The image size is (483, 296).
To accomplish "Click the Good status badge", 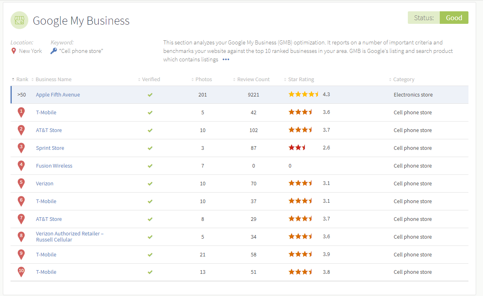I will coord(454,17).
